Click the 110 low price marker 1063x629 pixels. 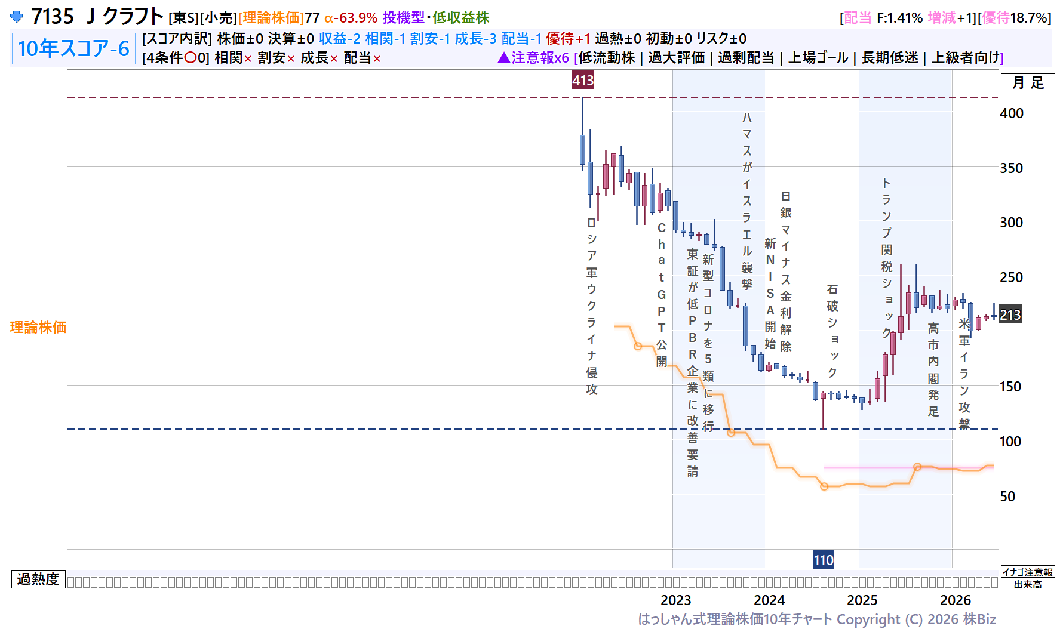(x=824, y=560)
